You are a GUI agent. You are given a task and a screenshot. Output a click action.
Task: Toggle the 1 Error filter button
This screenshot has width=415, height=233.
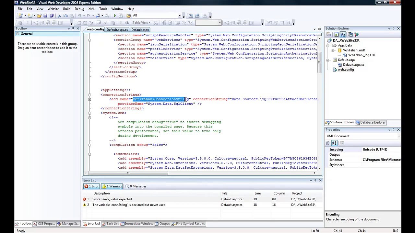[x=91, y=186]
